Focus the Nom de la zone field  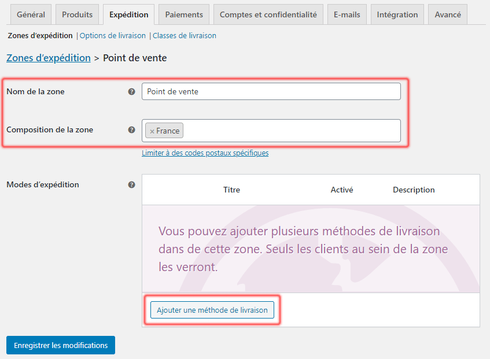coord(271,91)
